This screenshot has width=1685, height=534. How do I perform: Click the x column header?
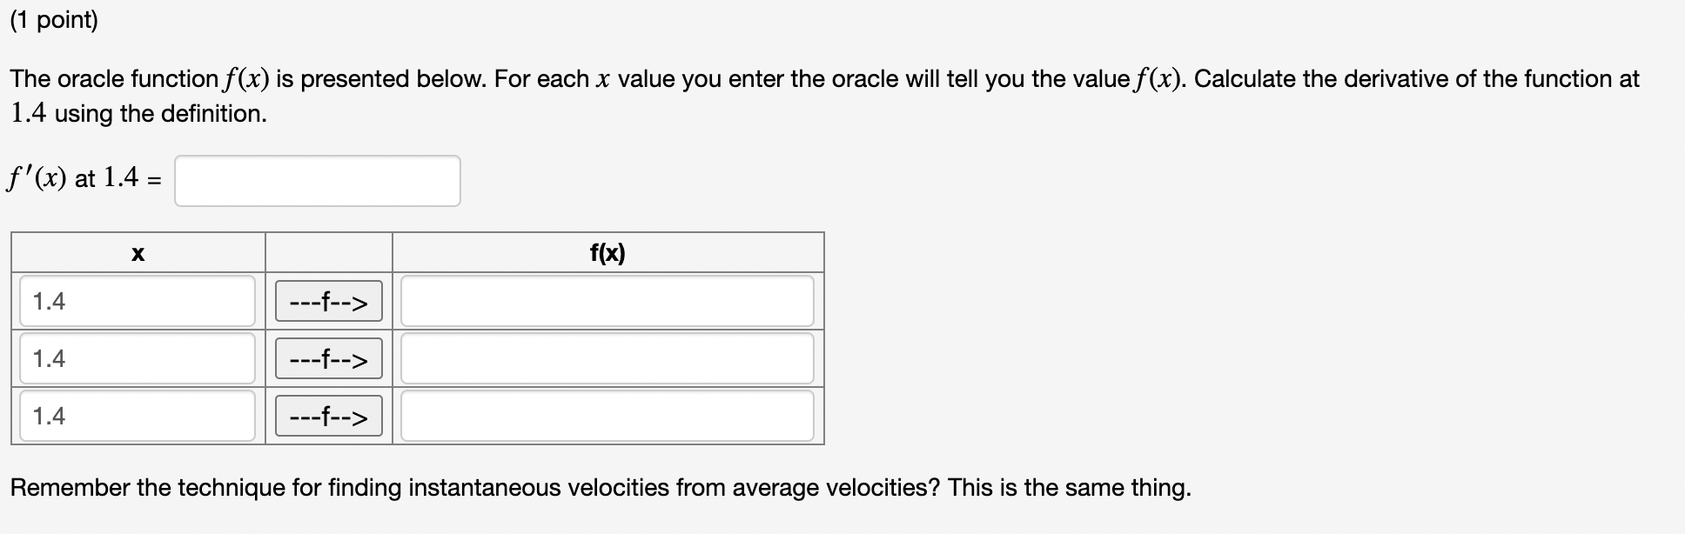(x=137, y=254)
